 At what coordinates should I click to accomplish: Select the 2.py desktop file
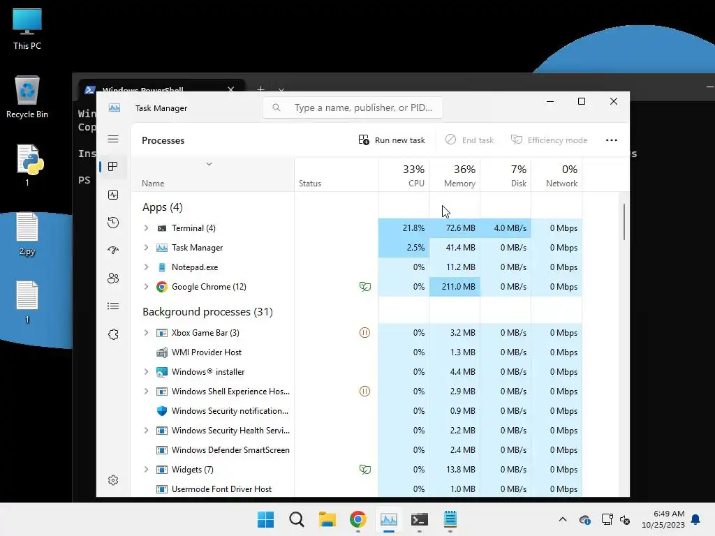coord(27,234)
